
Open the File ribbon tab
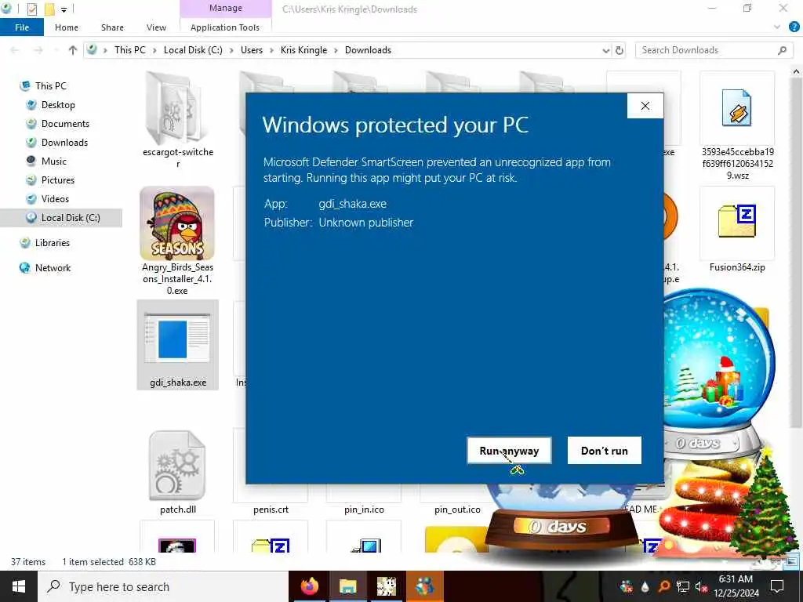coord(22,27)
